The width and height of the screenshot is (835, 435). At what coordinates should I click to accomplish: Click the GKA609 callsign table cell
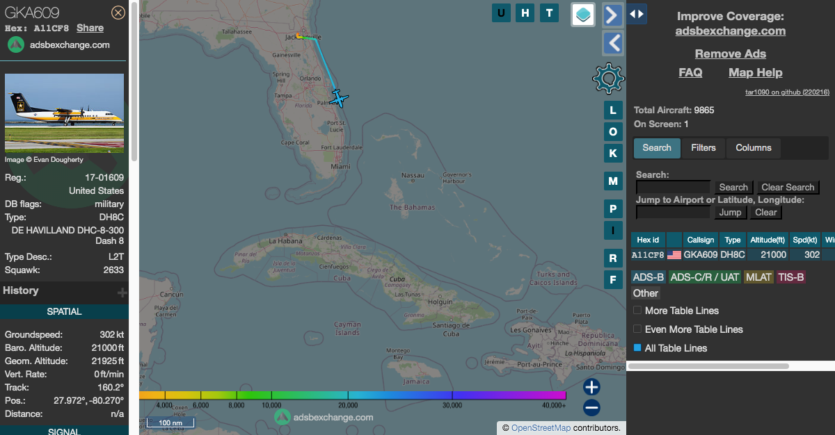coord(701,255)
